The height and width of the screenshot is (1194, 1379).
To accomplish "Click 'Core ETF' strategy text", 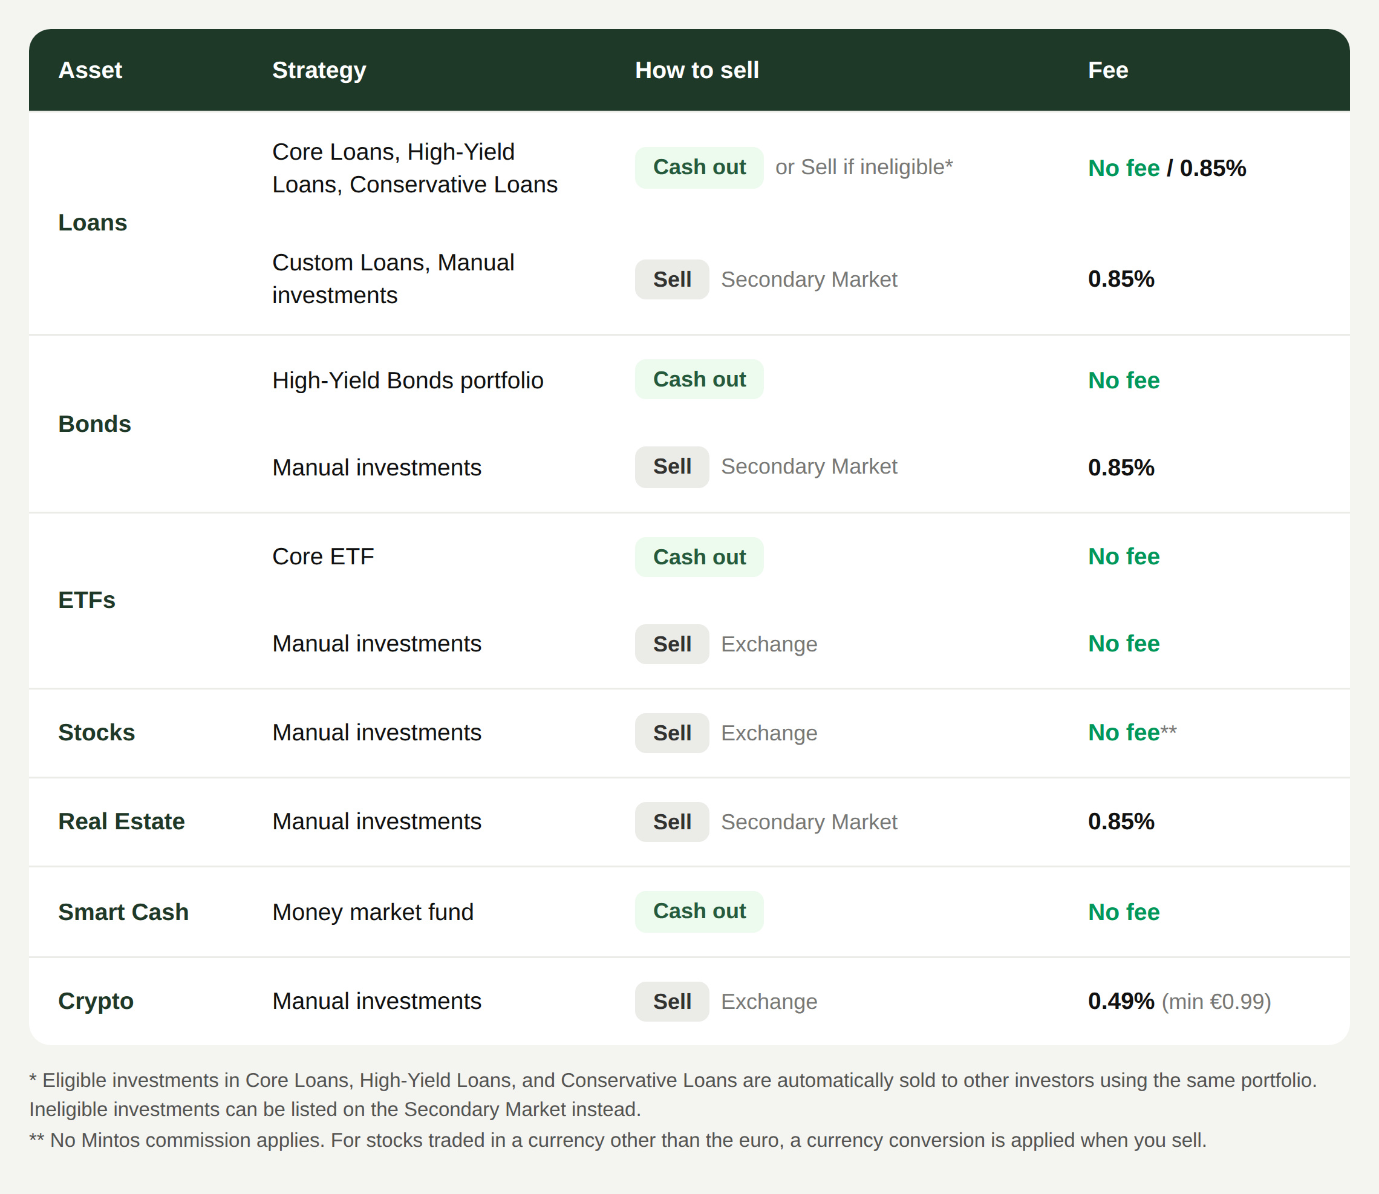I will click(323, 556).
